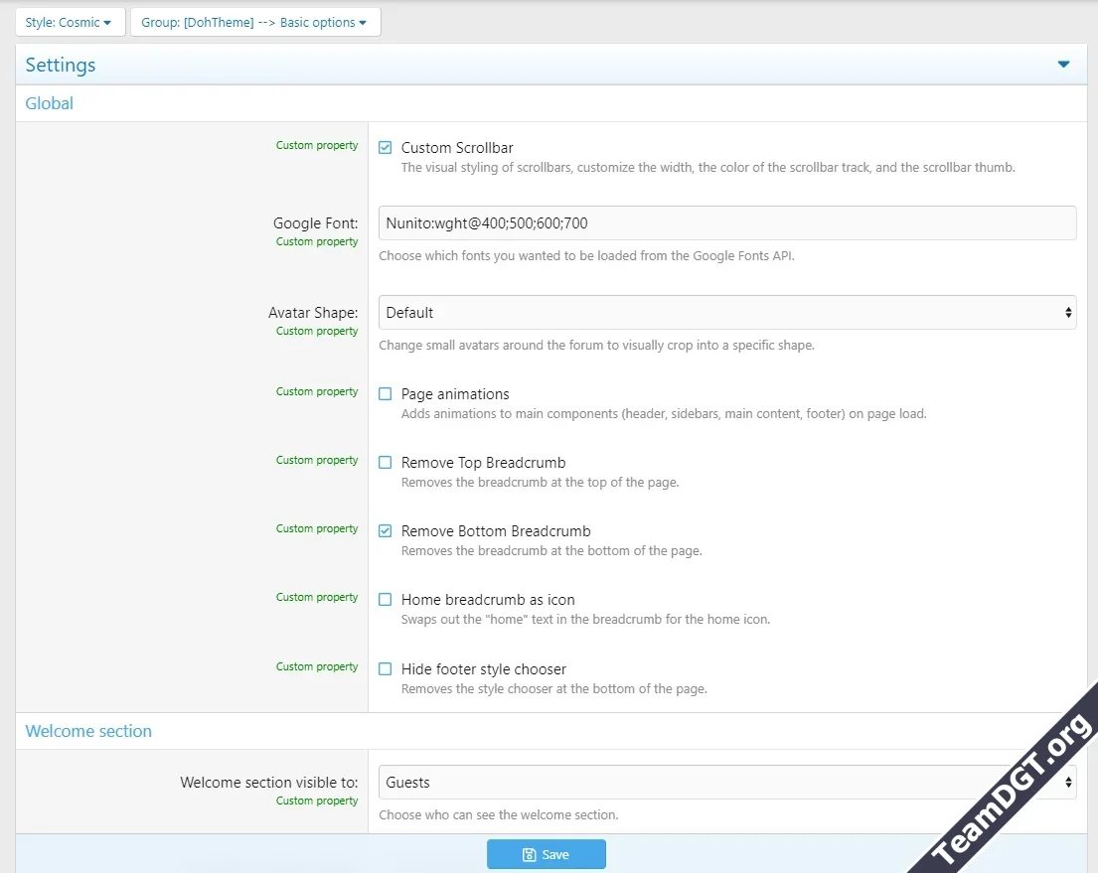Open the Group Basic options dropdown

[254, 22]
